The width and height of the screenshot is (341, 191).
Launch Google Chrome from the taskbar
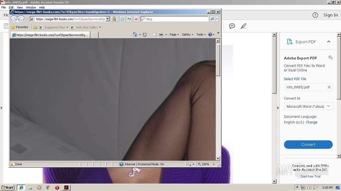pyautogui.click(x=48, y=188)
